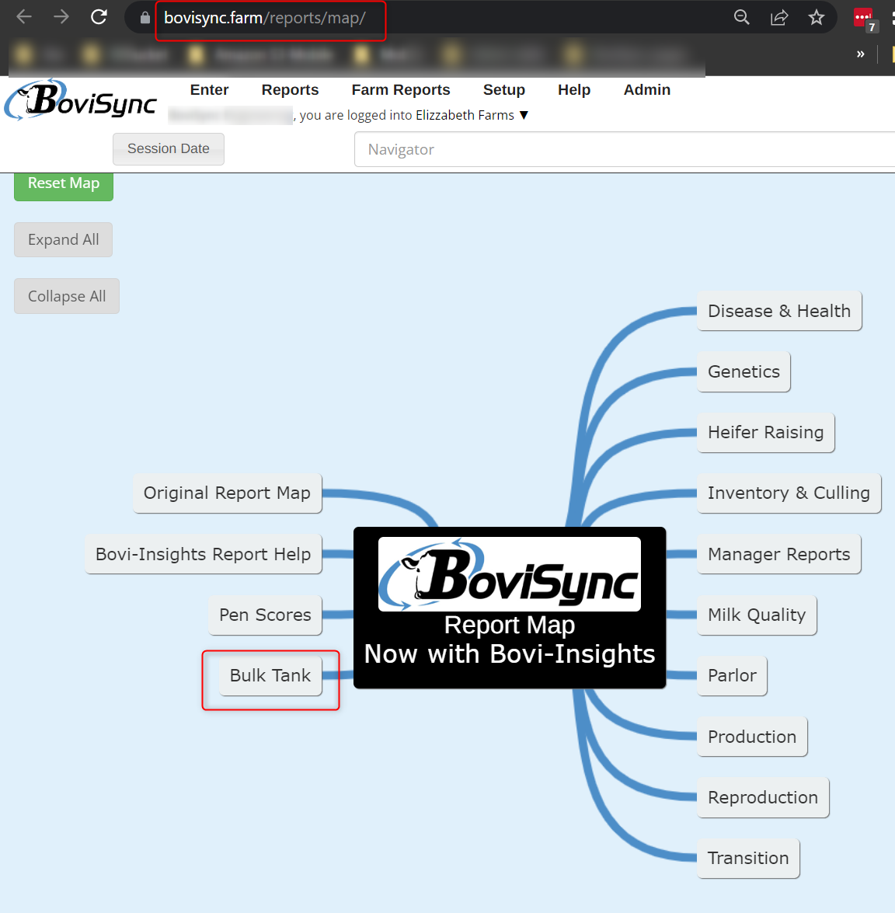Click the padlock site info icon
The width and height of the screenshot is (895, 913).
click(145, 18)
